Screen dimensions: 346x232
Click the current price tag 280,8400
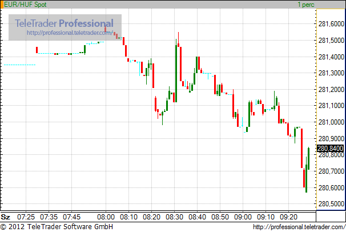[330, 149]
